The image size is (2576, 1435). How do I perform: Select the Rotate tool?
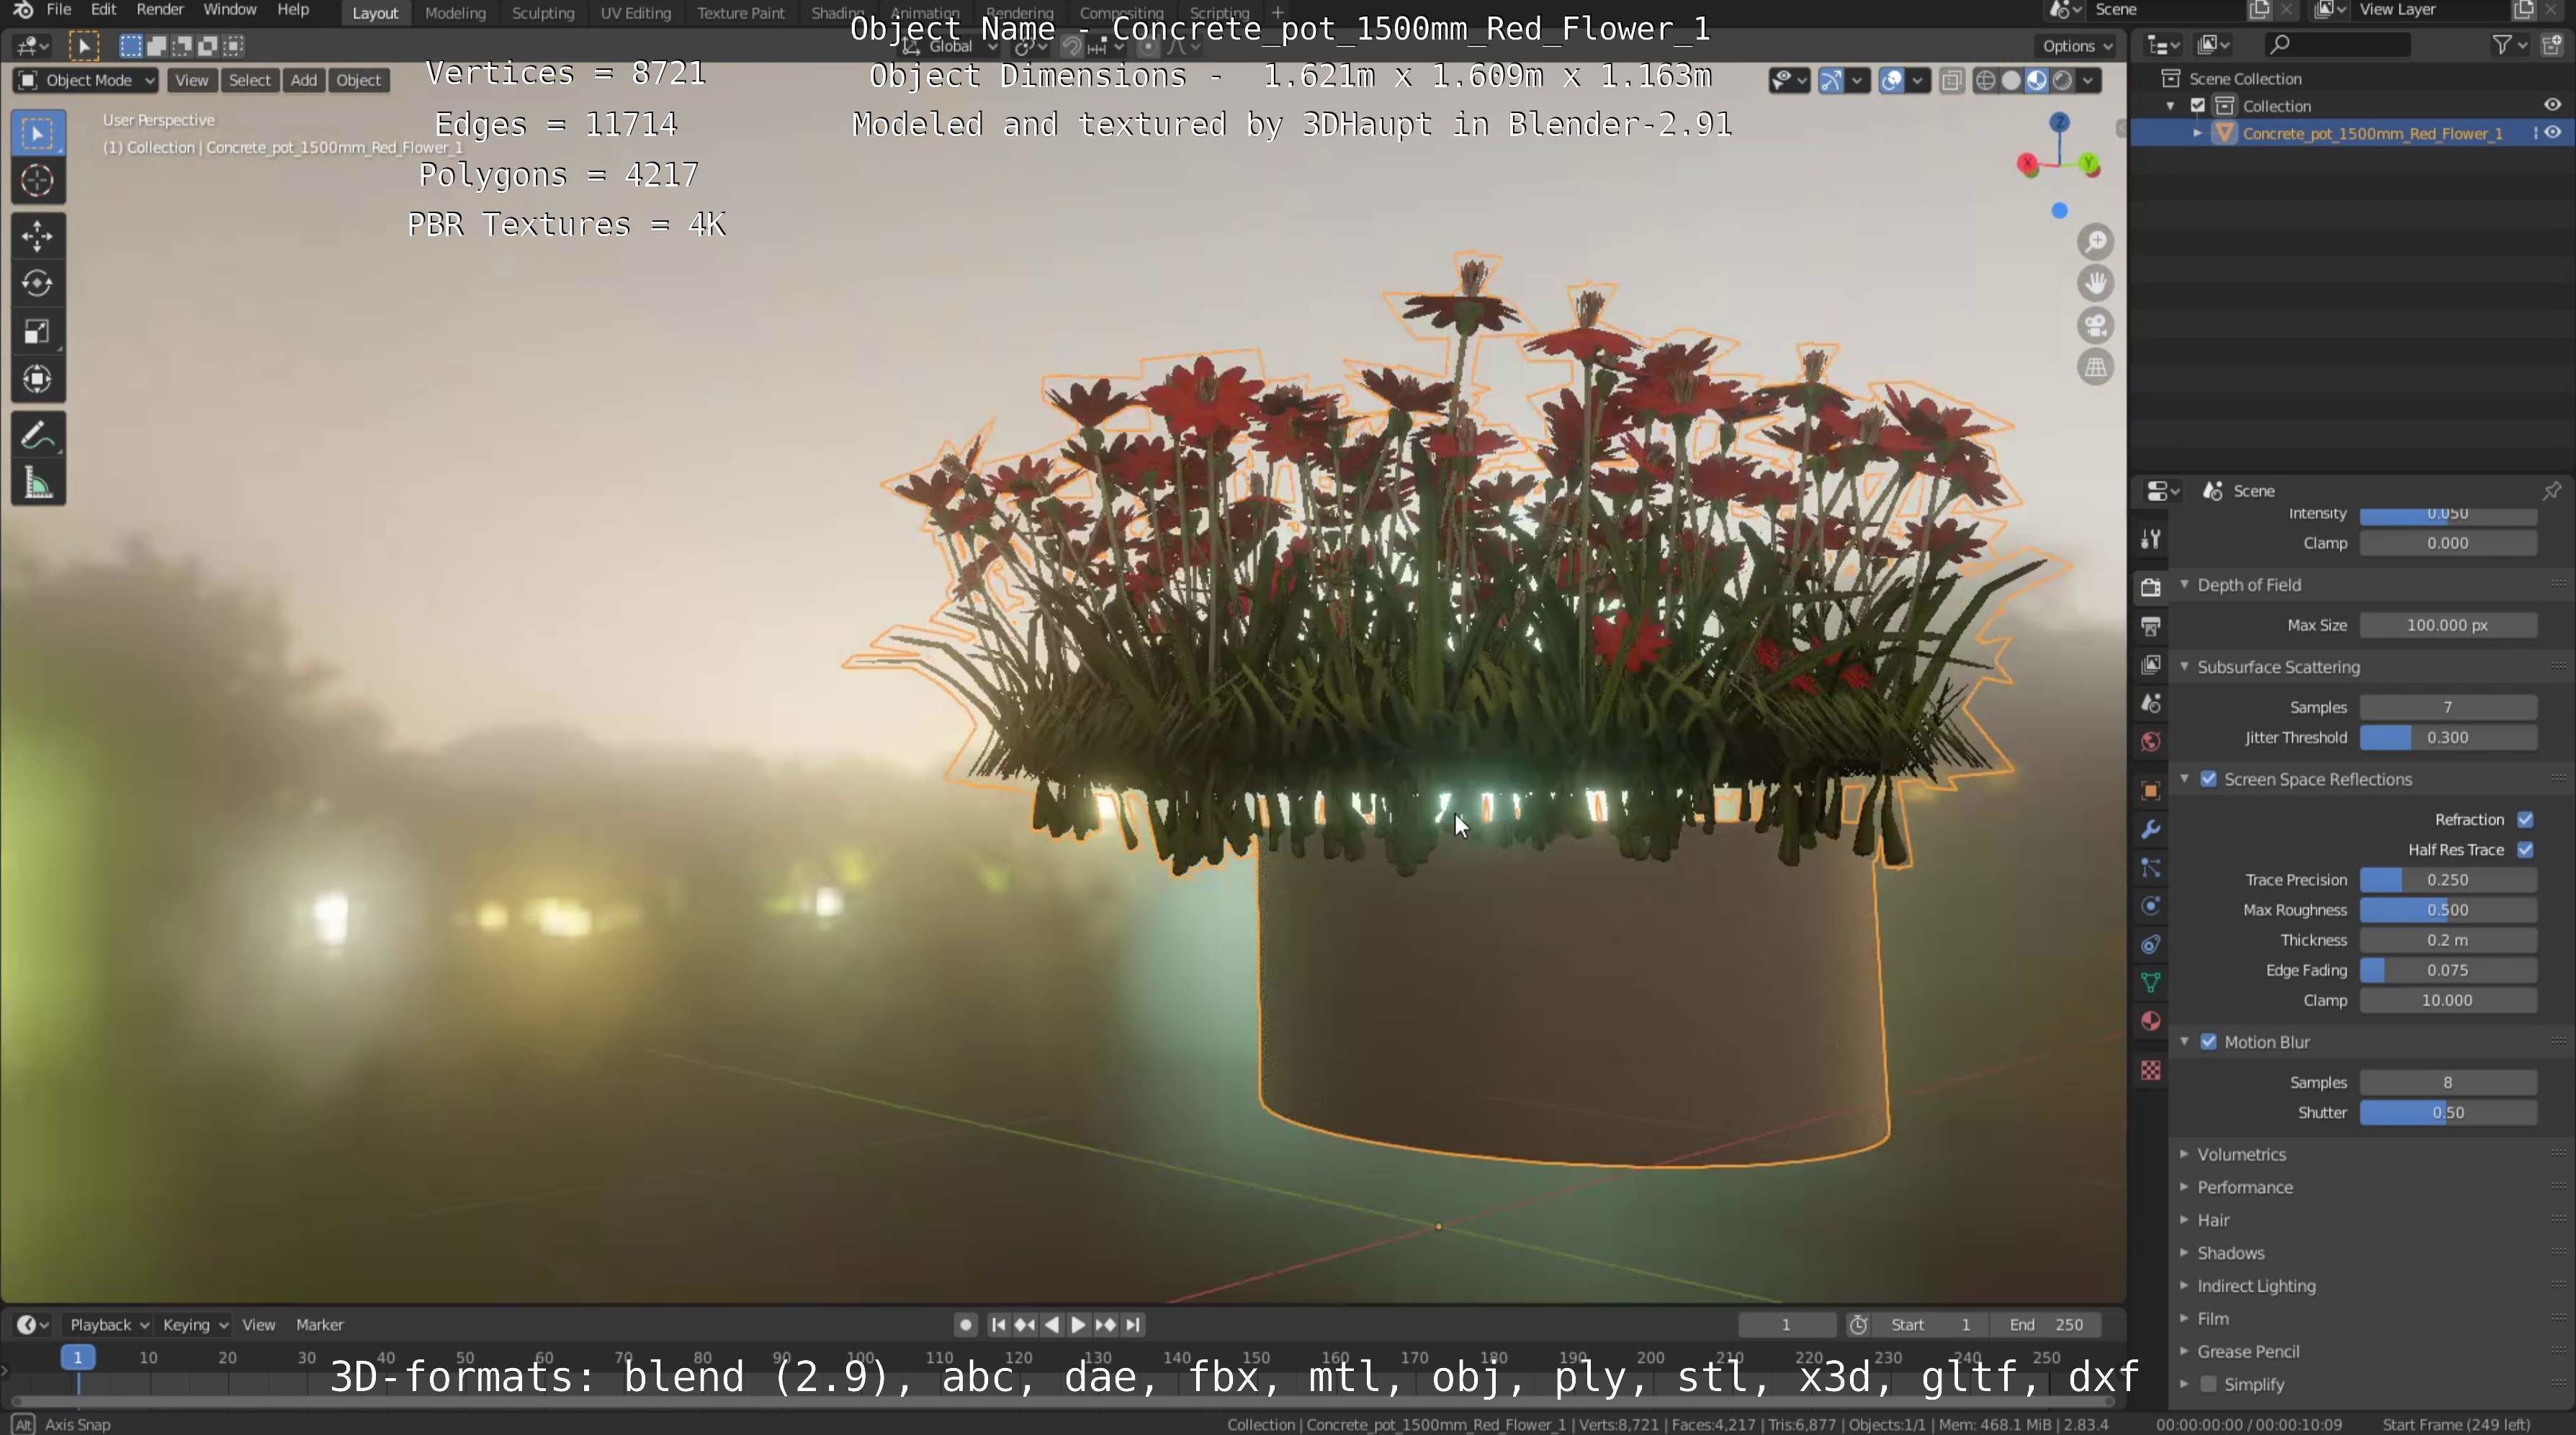[x=38, y=283]
